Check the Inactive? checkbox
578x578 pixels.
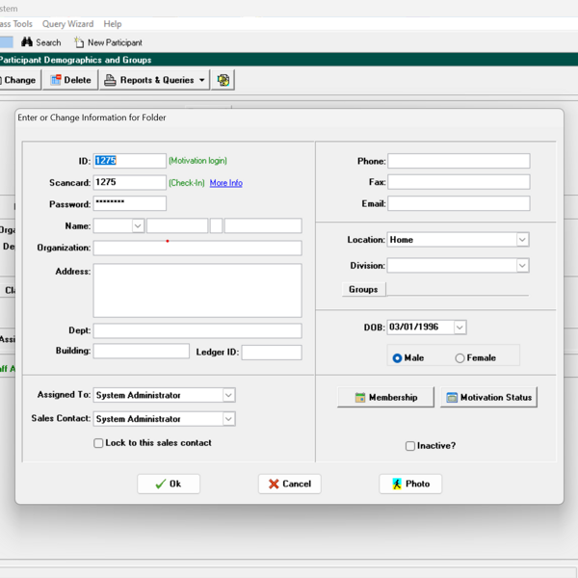[x=410, y=446]
